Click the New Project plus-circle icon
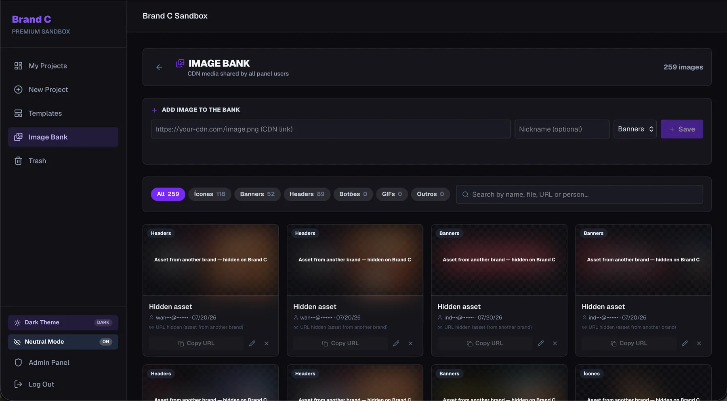 (x=18, y=90)
